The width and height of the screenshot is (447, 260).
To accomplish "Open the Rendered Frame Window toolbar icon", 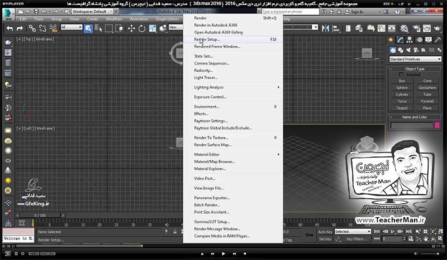I will click(426, 28).
